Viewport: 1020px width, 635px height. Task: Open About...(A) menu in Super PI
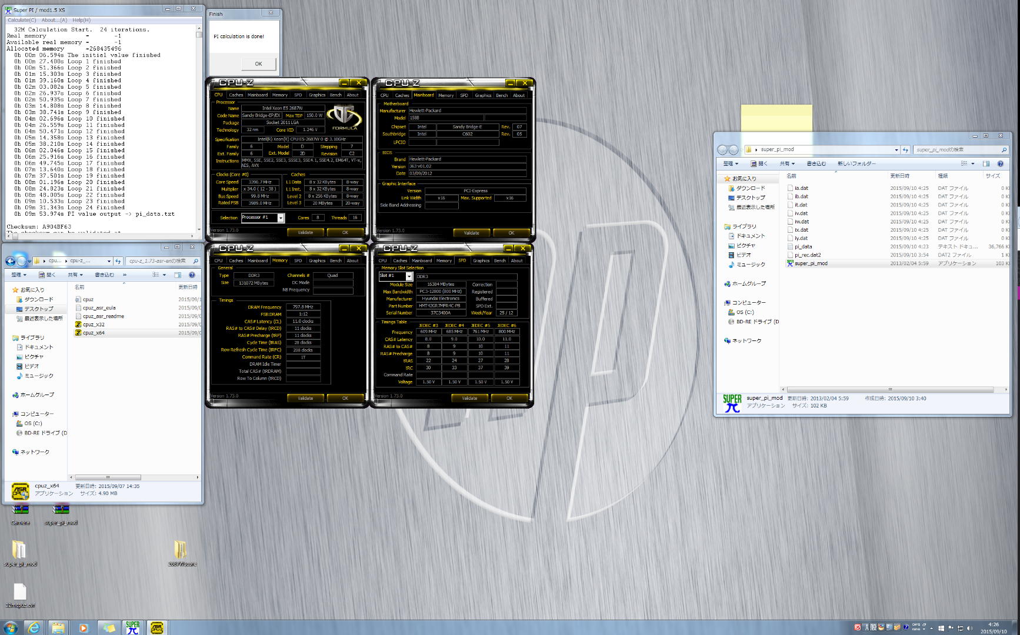coord(54,20)
